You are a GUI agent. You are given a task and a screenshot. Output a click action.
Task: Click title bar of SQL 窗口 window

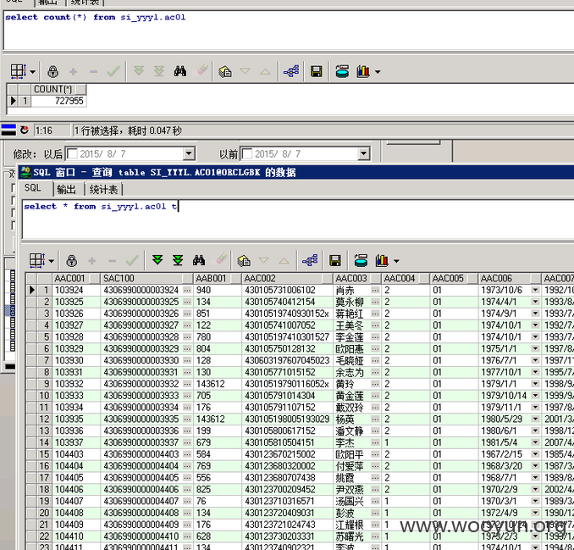296,172
